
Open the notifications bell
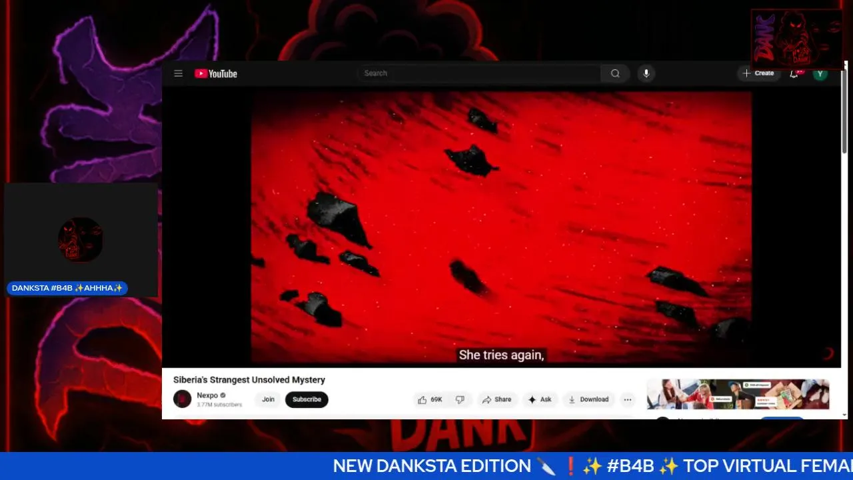coord(794,73)
